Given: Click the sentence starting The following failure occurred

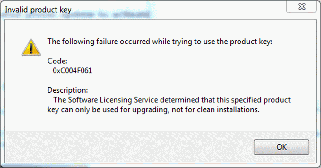Looking at the screenshot, I should tap(160, 42).
